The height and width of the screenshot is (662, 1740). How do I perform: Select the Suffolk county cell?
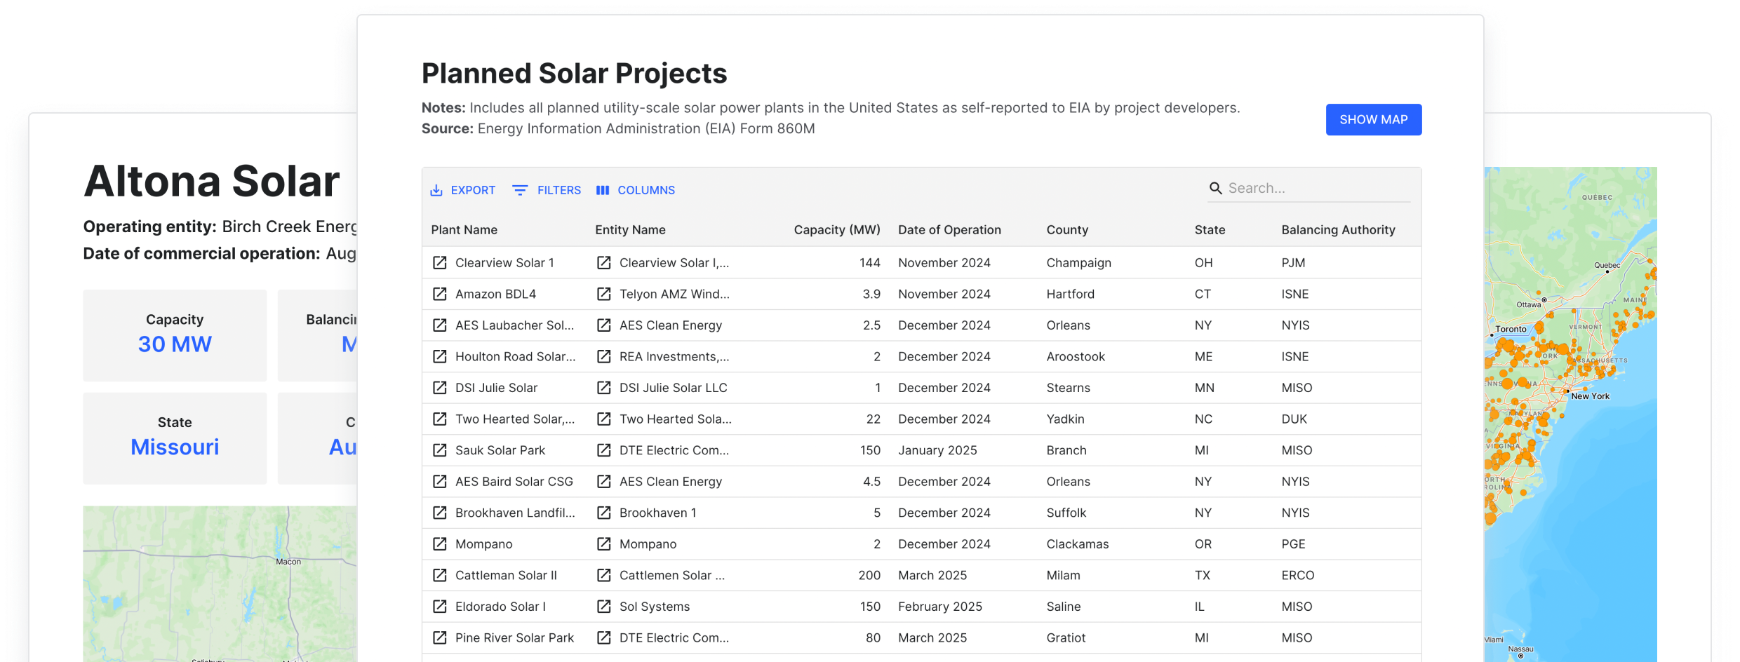coord(1066,513)
